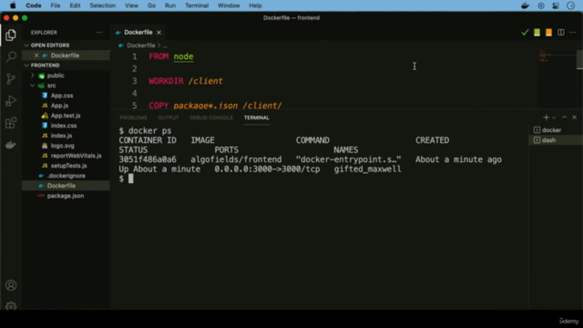
Task: Select the Dockerfile editor tab
Action: (138, 33)
